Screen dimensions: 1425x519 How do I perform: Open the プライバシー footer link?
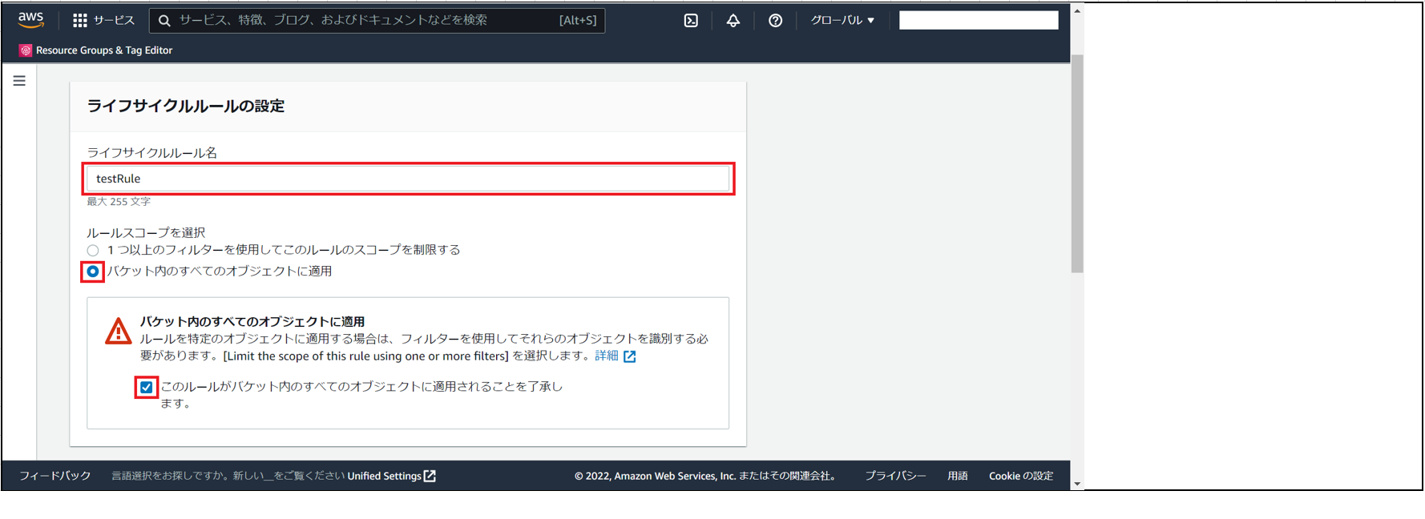pos(895,476)
